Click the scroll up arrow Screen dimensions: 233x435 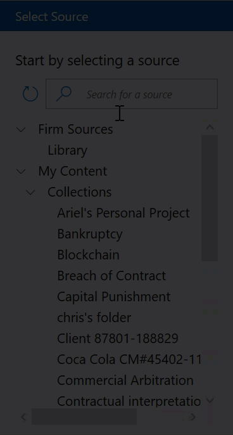[210, 127]
